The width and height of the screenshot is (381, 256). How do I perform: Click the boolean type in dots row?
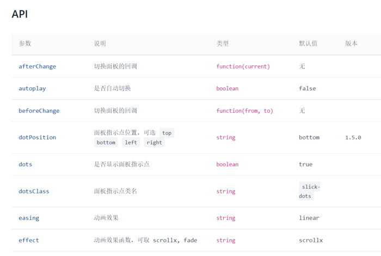[228, 164]
